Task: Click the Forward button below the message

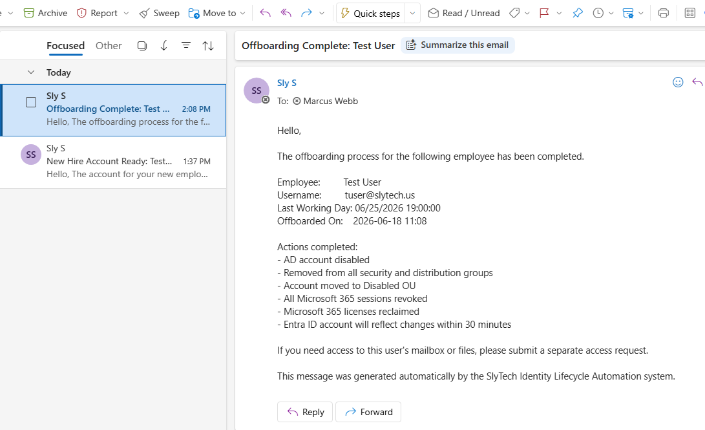Action: [x=368, y=412]
